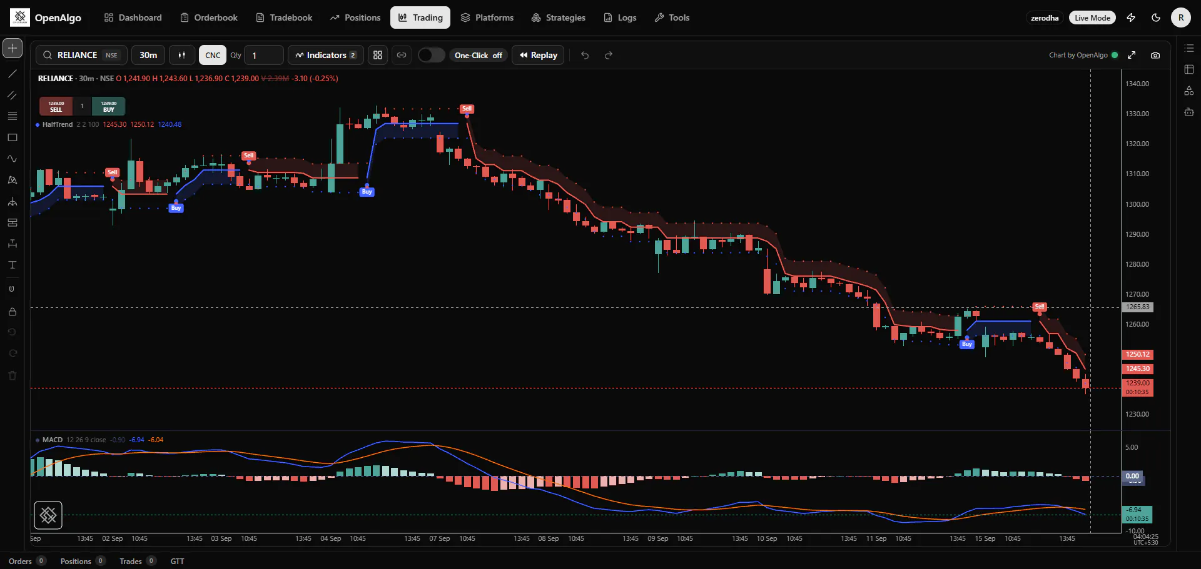Select the wave curve drawing tool
The width and height of the screenshot is (1201, 569).
[12, 159]
